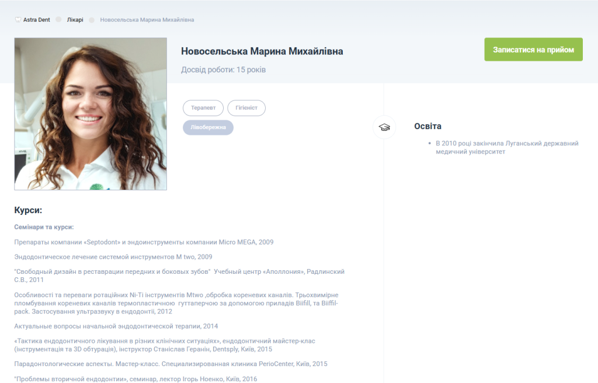This screenshot has width=598, height=383.
Task: Click the Луганський державний медичний університет entry
Action: pos(507,147)
